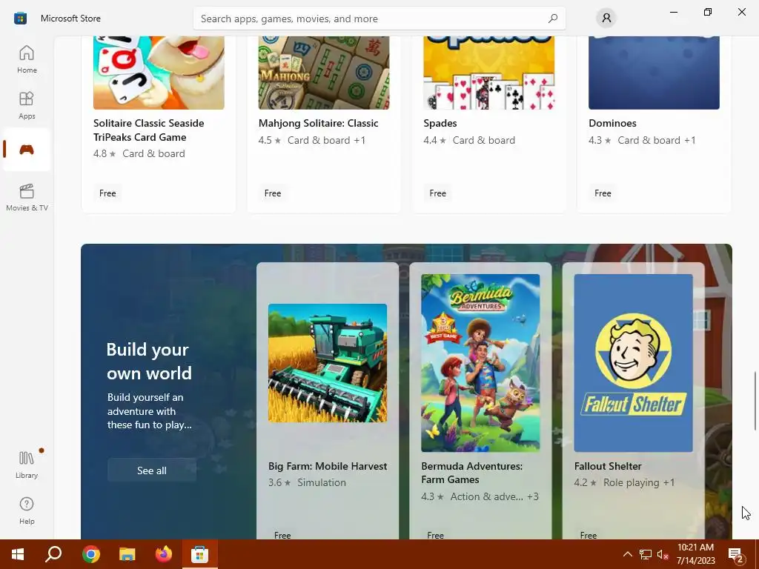Open File Explorer from taskbar
This screenshot has width=759, height=569.
coord(127,554)
